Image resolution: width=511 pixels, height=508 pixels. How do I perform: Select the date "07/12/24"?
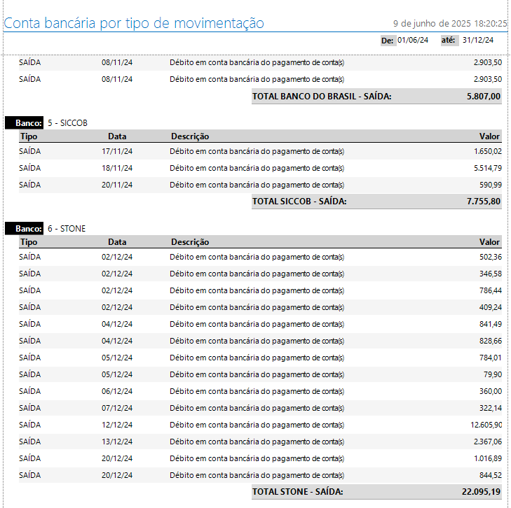coord(117,408)
